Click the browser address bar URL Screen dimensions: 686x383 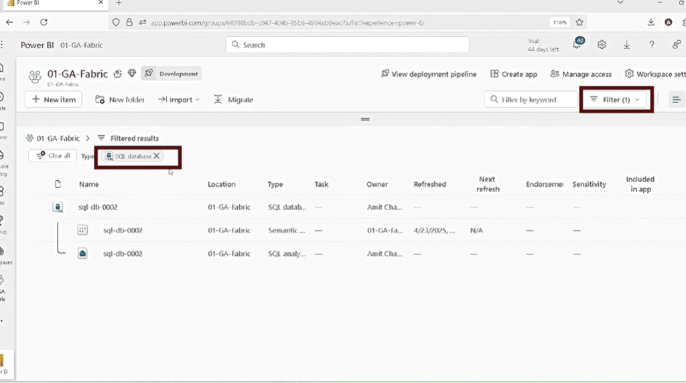pos(287,23)
